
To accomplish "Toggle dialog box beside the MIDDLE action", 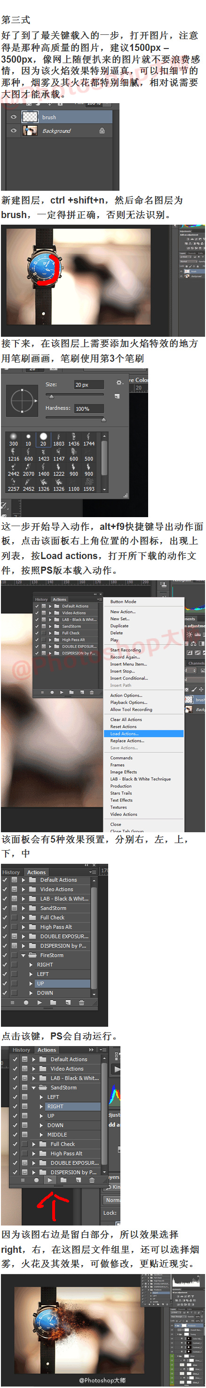I will [x=25, y=1134].
